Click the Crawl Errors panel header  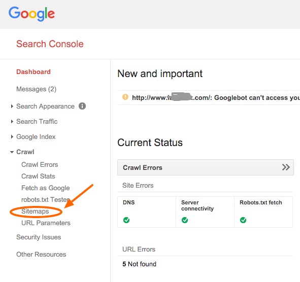pos(206,167)
